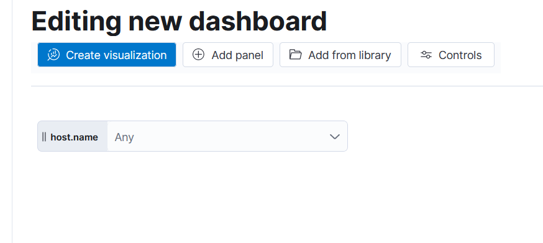Click the open folder icon for library

(295, 55)
